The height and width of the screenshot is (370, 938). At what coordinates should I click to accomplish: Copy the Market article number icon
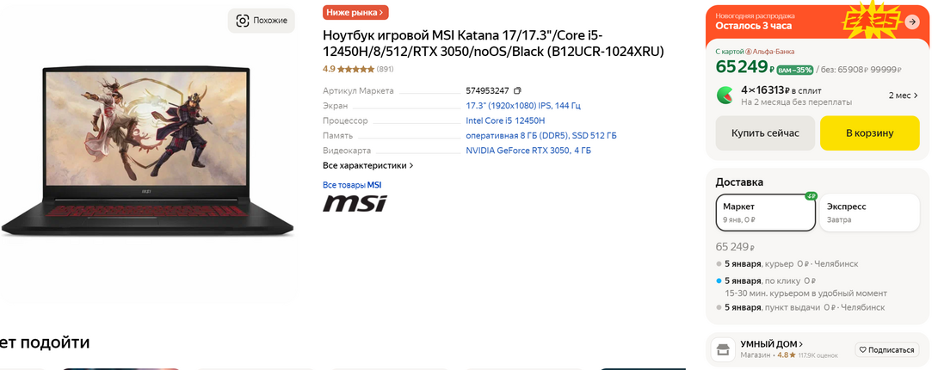(517, 91)
